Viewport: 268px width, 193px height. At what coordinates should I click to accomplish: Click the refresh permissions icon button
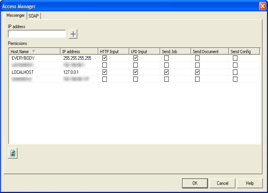tap(13, 154)
